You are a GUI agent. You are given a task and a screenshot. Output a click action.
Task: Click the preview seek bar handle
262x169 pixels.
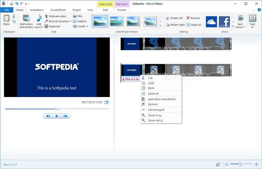pyautogui.click(x=57, y=109)
